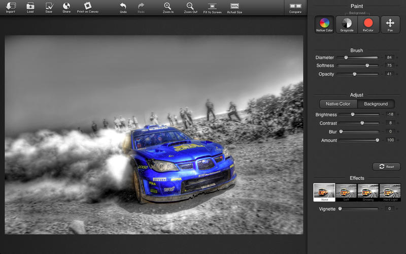Click the Load icon in toolbar

[30, 8]
